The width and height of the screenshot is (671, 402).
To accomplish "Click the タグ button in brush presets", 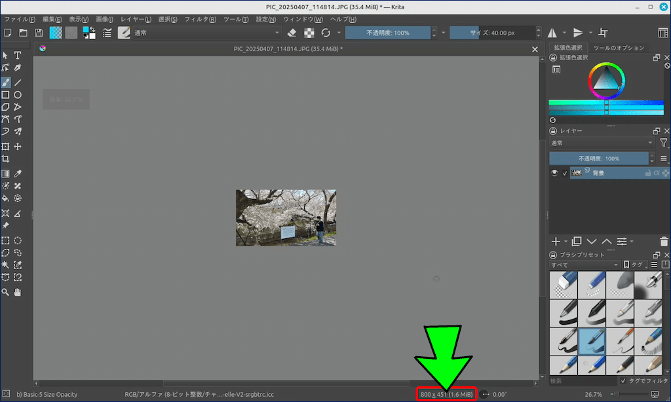I will pos(635,265).
